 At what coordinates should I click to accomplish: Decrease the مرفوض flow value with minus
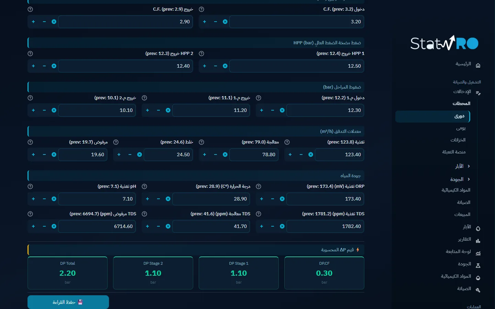tap(44, 154)
